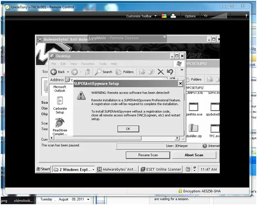
Task: Click the Up folder icon
Action: [88, 72]
